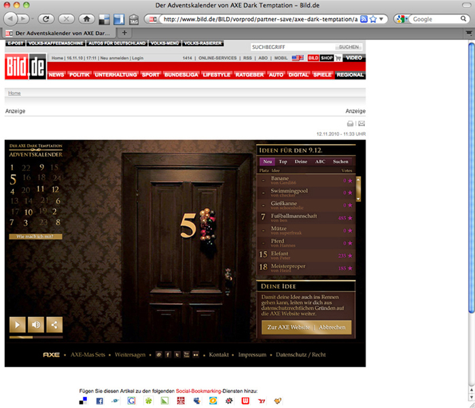
Task: Mute sound with the speaker icon
Action: pyautogui.click(x=36, y=324)
